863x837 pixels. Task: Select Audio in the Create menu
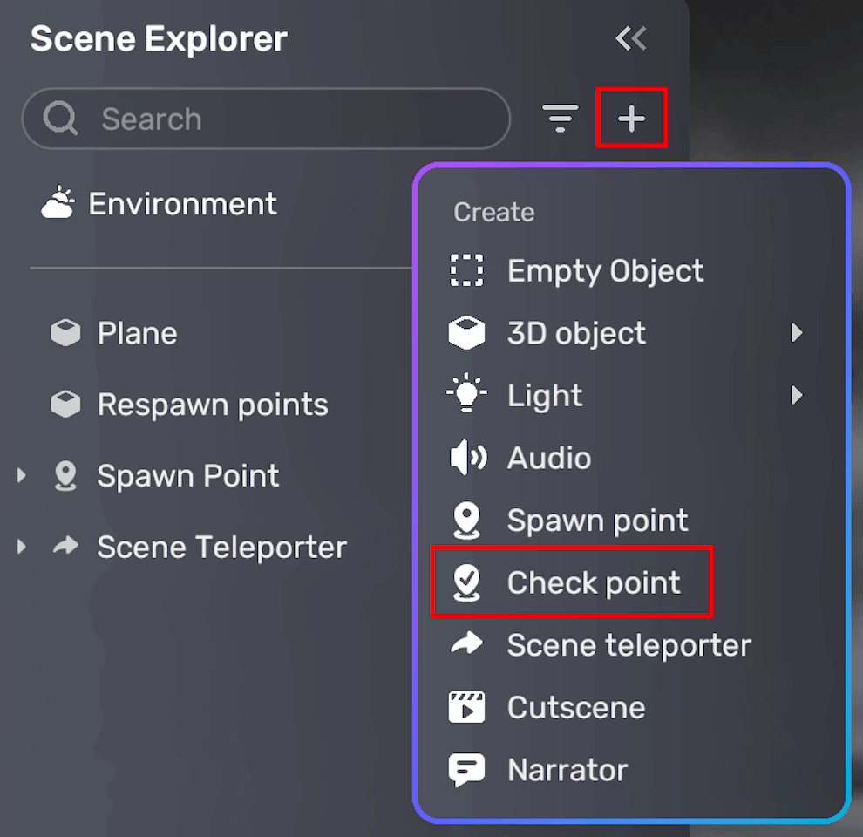[548, 458]
